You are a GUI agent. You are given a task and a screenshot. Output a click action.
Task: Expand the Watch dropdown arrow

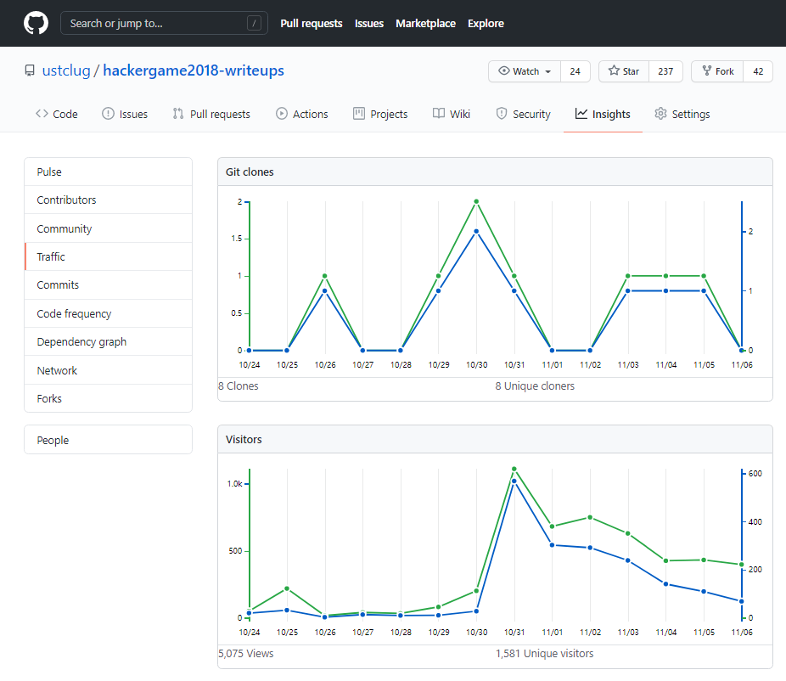click(x=548, y=71)
